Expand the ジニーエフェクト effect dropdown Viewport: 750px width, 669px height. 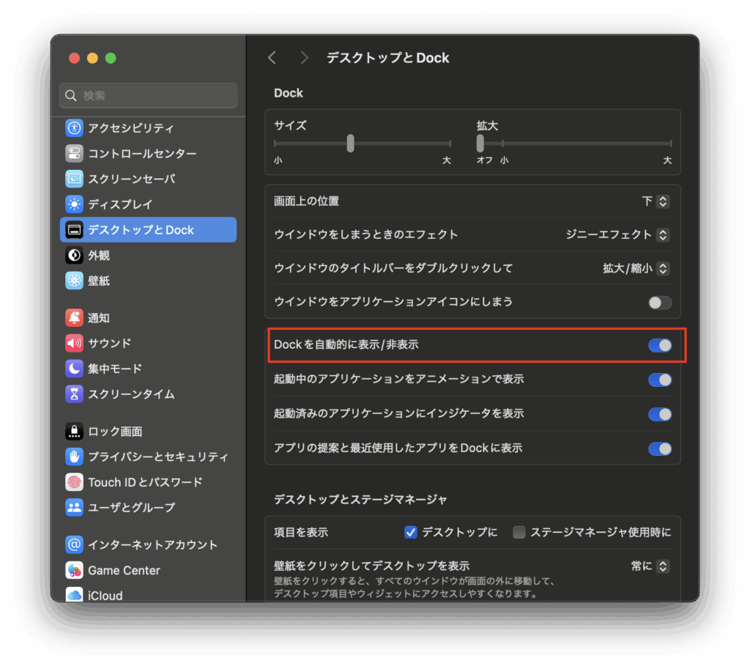[617, 235]
